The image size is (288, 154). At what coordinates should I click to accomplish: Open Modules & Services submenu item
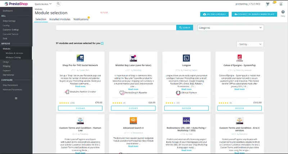14,53
